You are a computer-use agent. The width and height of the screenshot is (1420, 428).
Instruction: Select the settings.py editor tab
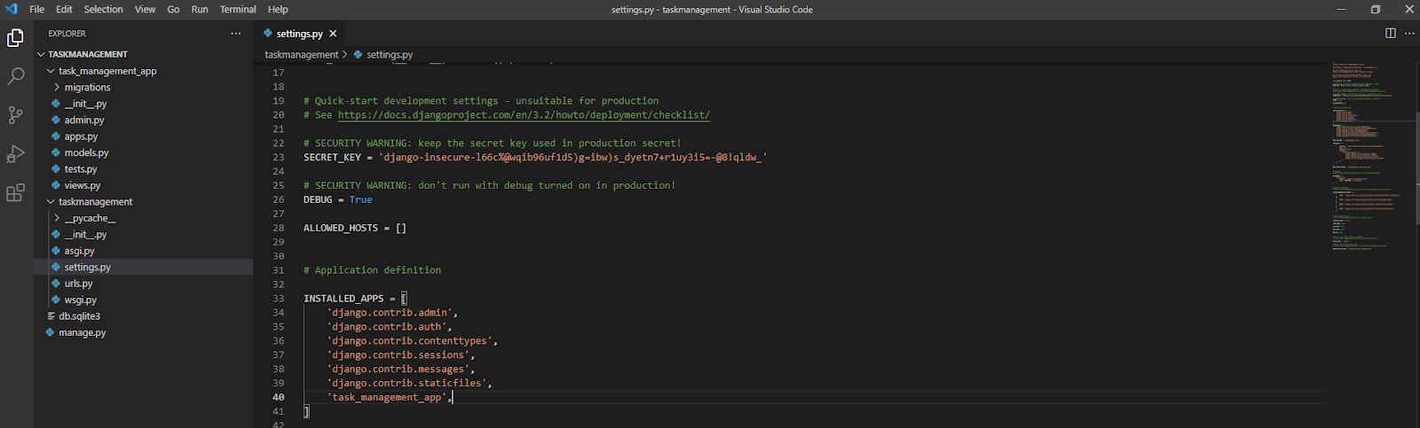299,34
